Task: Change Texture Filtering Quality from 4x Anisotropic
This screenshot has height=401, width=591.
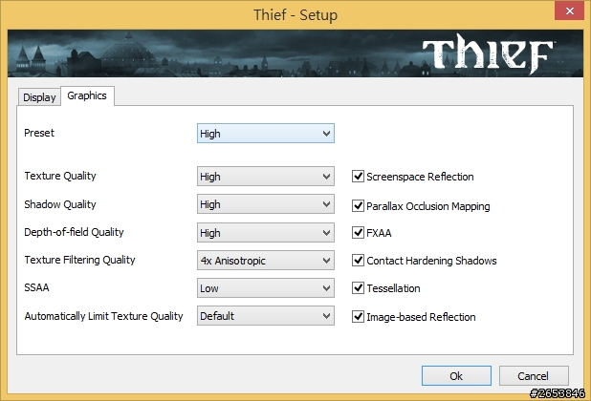Action: coord(265,261)
